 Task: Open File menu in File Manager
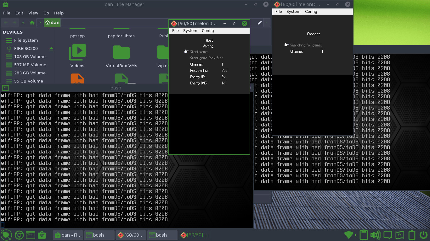click(7, 13)
